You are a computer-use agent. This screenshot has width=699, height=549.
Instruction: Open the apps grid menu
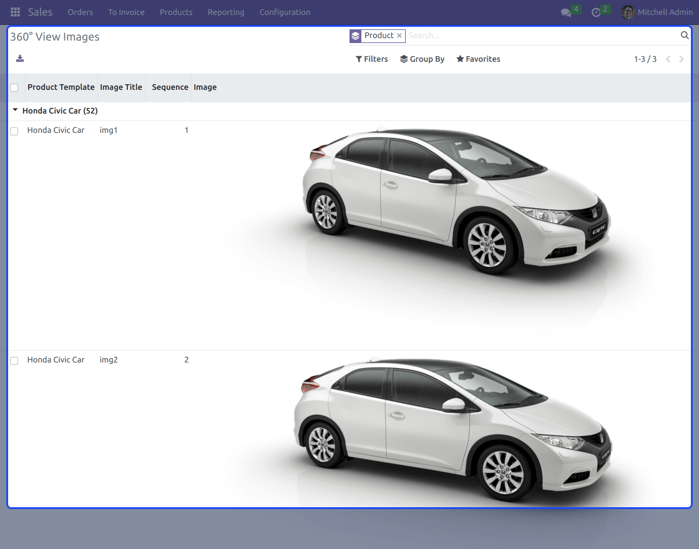click(x=15, y=12)
